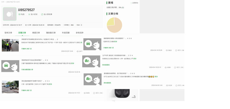
Task: Open the 年度回顧 tab
Action: 66,33
